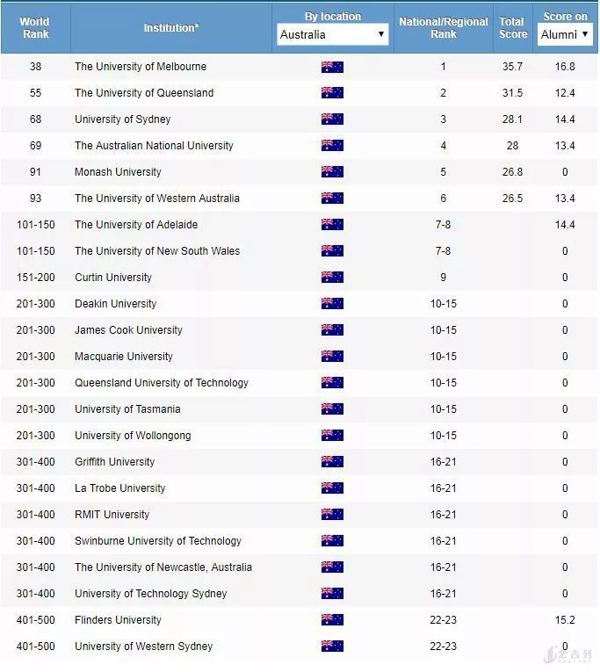Click the Australian flag in Monash University row
600x672 pixels.
pyautogui.click(x=332, y=172)
